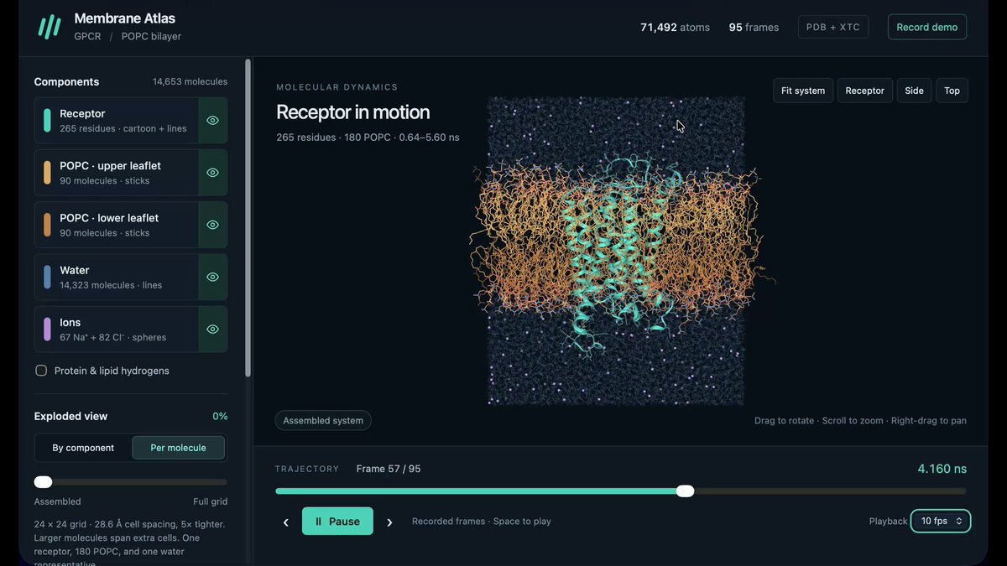Click the 4.160 ns time readout
The height and width of the screenshot is (566, 1007).
click(x=942, y=469)
